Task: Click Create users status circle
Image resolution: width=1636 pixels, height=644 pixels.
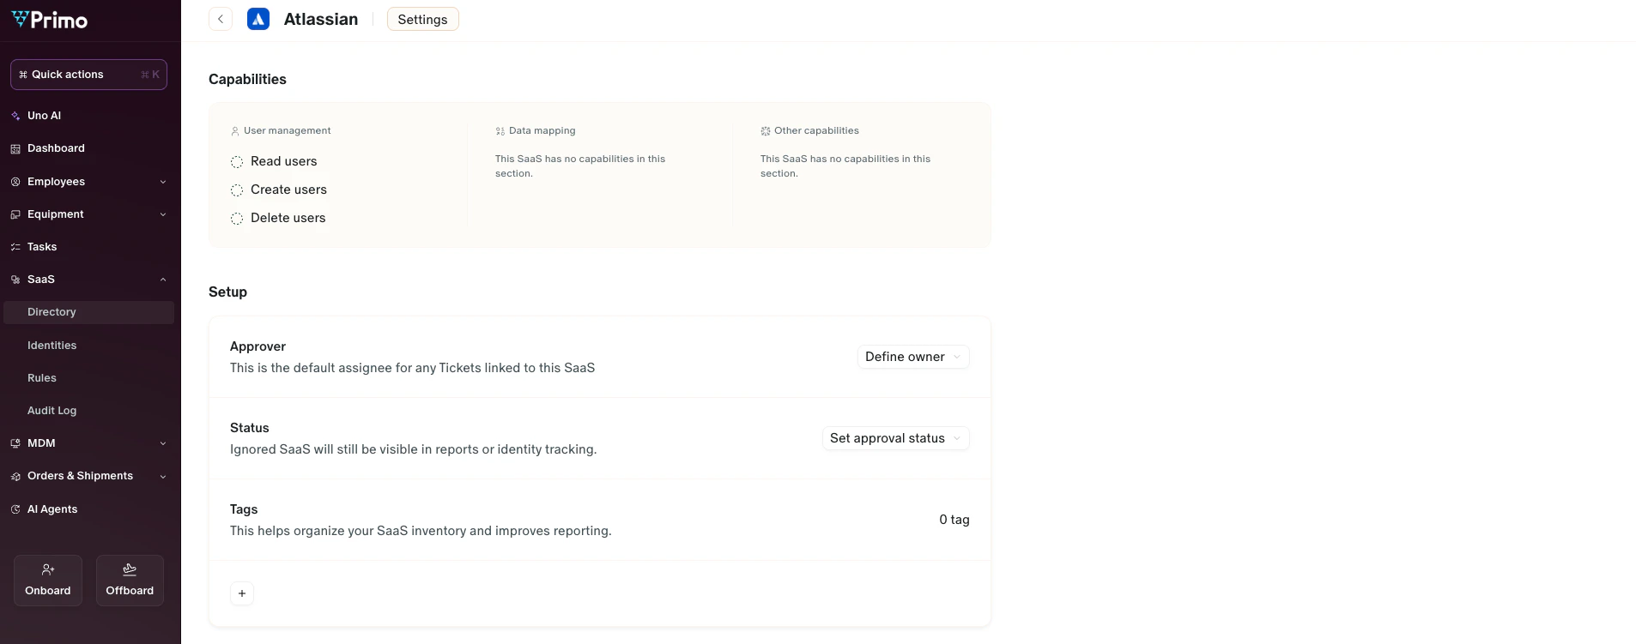Action: point(237,190)
